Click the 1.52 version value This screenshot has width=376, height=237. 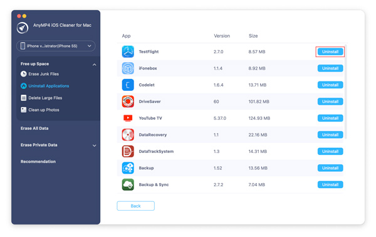click(217, 168)
